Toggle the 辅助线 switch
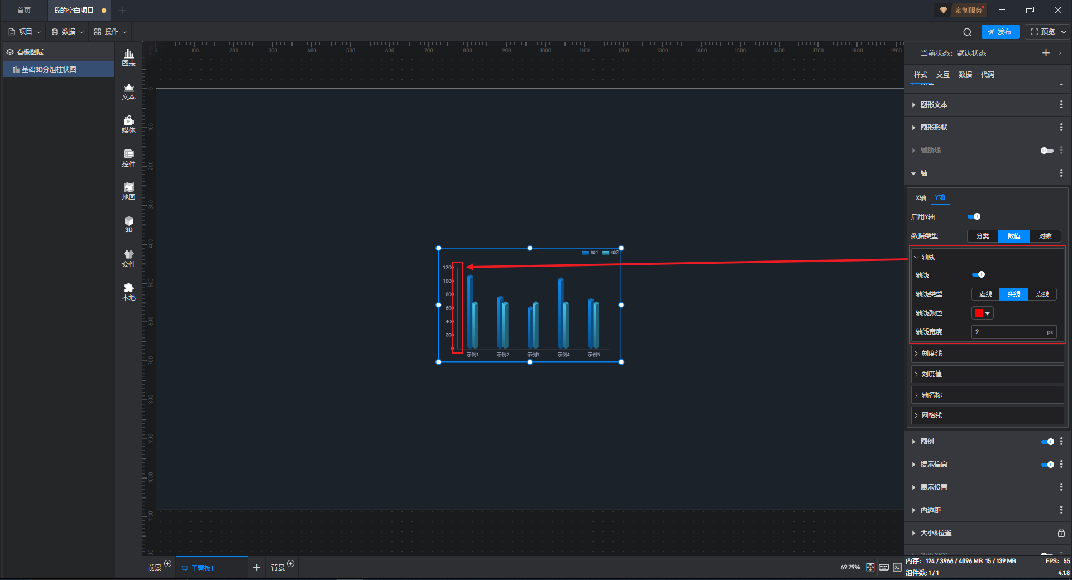Screen dimensions: 1072x580 [x=1047, y=151]
